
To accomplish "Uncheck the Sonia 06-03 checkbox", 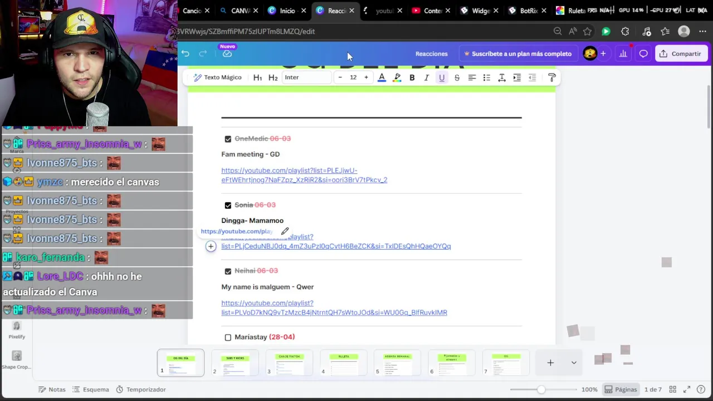I will pos(228,205).
